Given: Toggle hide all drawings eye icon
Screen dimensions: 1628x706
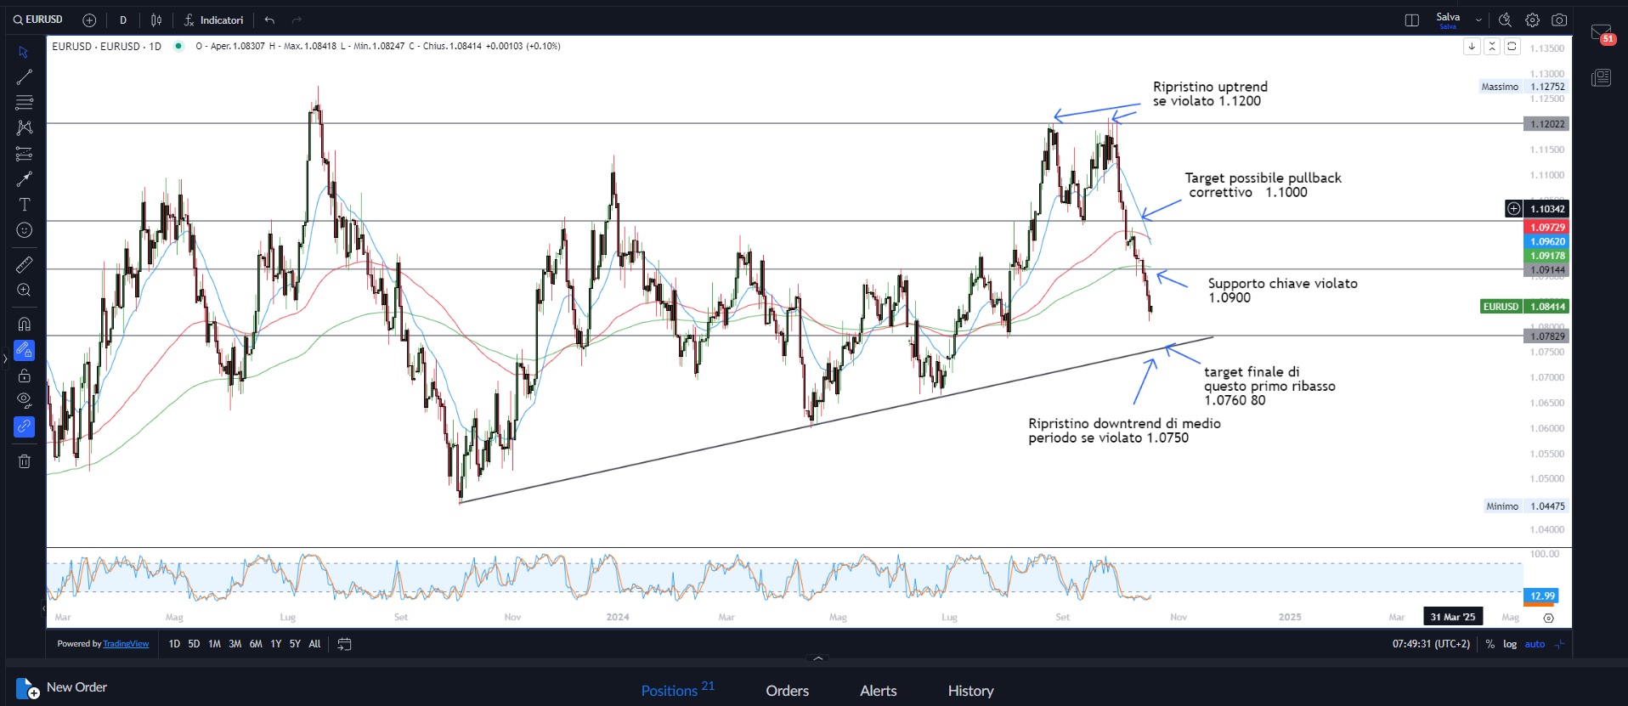Looking at the screenshot, I should [25, 400].
